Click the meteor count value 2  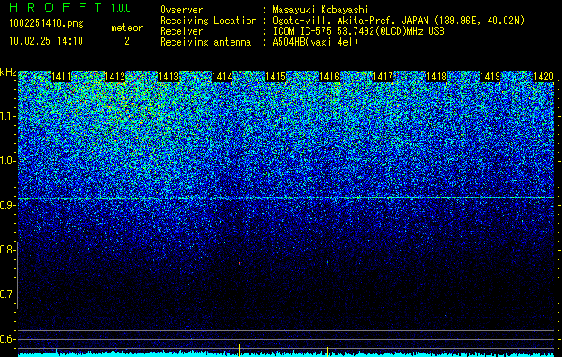[x=127, y=41]
